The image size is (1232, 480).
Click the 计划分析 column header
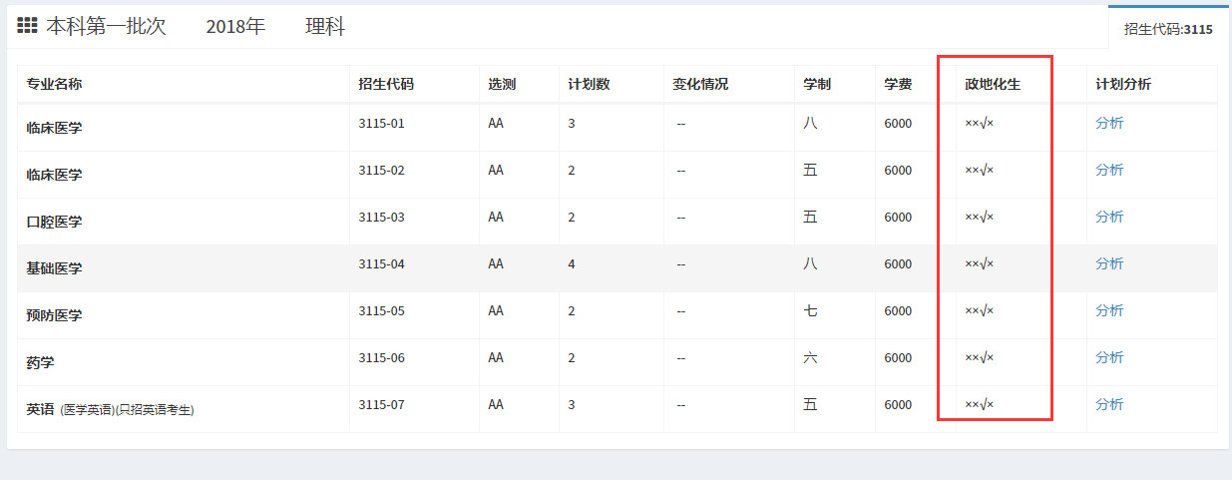coord(1122,84)
